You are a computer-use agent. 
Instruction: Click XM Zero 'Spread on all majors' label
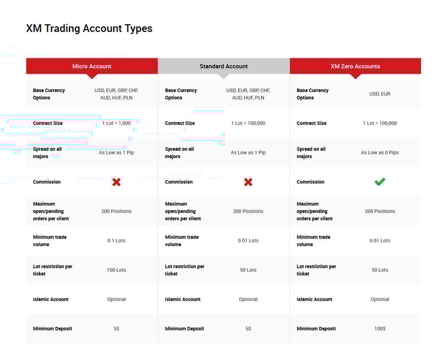[311, 153]
